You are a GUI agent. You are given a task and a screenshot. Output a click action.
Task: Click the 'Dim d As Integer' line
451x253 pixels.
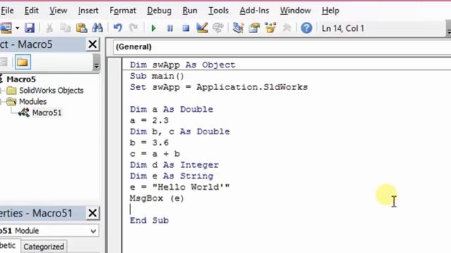point(174,165)
